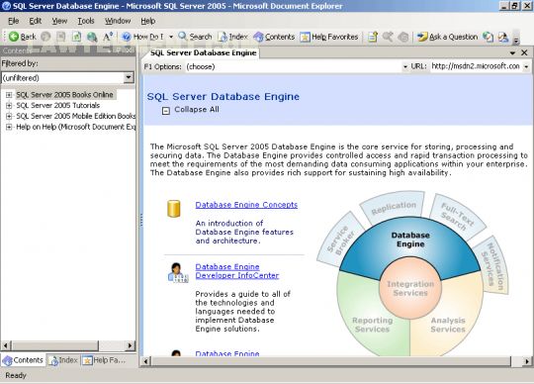534x384 pixels.
Task: Click the document pane right scroll arrow
Action: tap(526, 361)
